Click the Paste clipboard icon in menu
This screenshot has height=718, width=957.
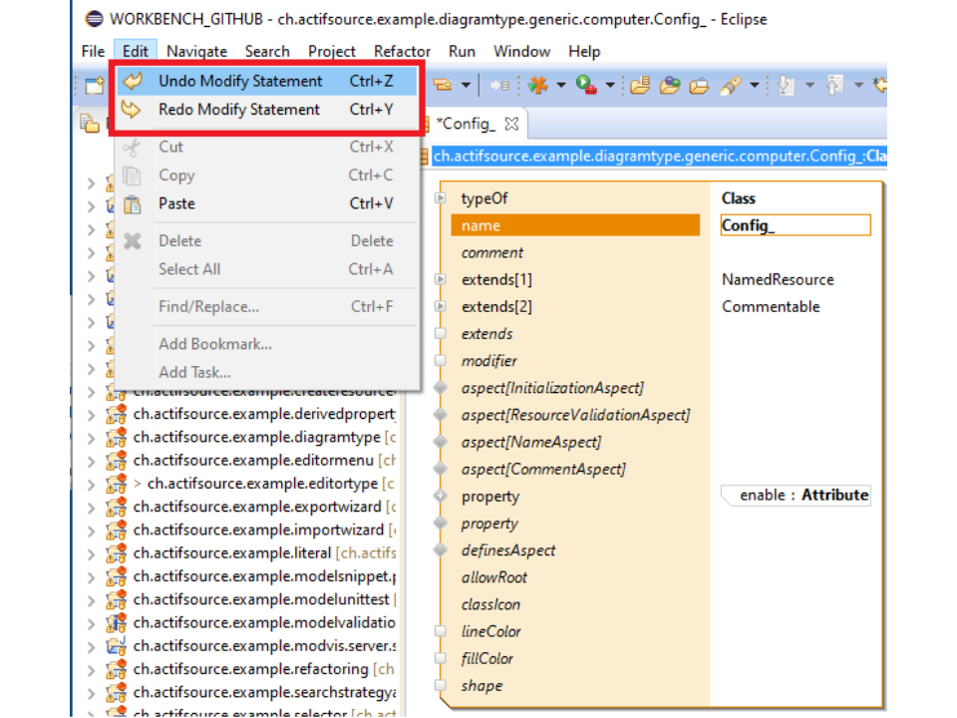tap(132, 204)
